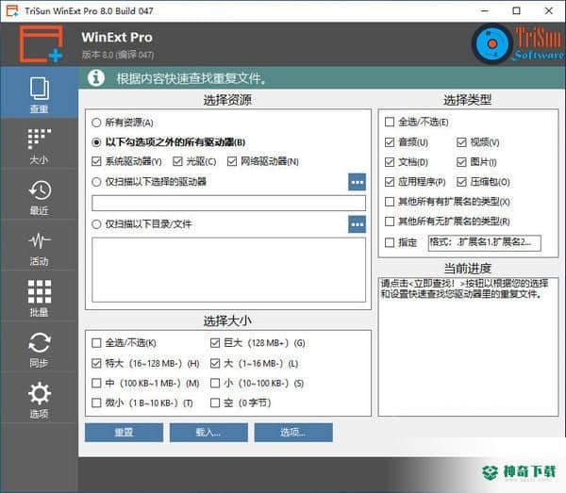
Task: Toggle 全选/不选(E) in type selection
Action: 390,122
